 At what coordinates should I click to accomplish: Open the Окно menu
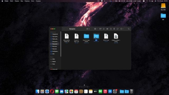[x=33, y=1]
